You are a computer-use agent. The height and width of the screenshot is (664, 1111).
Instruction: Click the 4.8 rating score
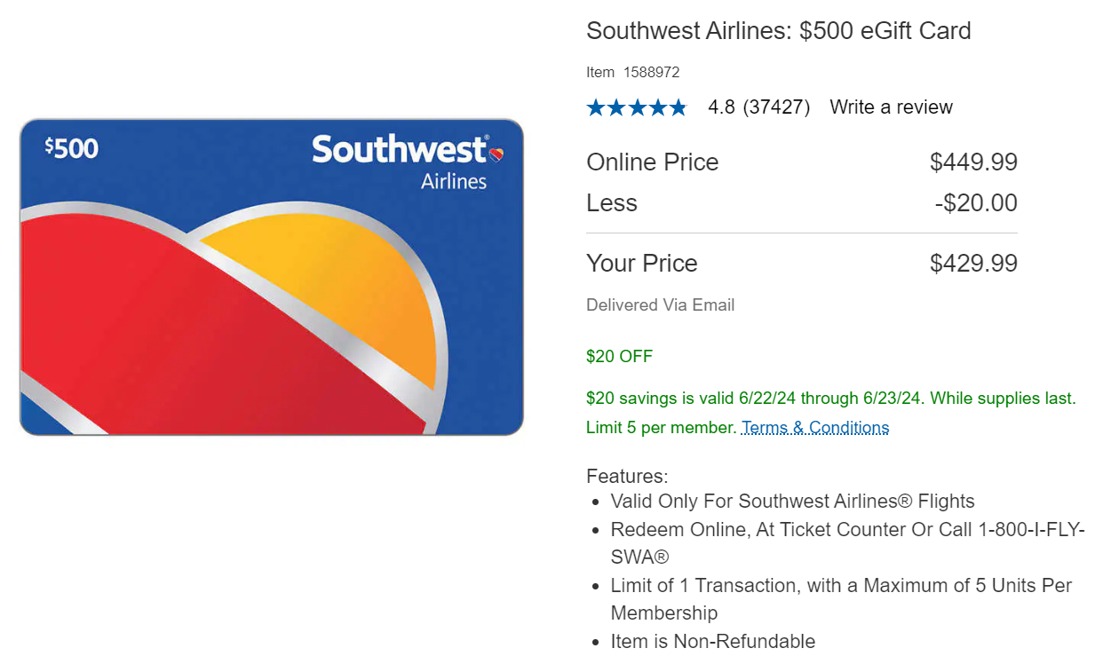point(721,107)
